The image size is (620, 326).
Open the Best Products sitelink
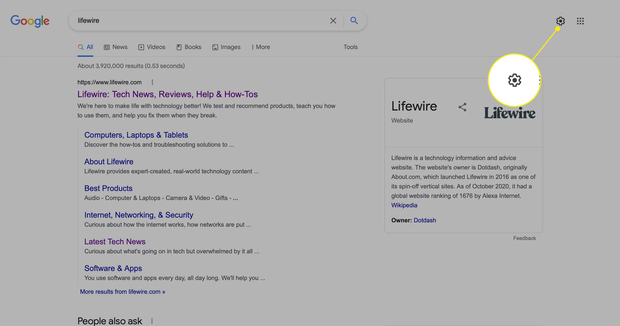point(108,188)
